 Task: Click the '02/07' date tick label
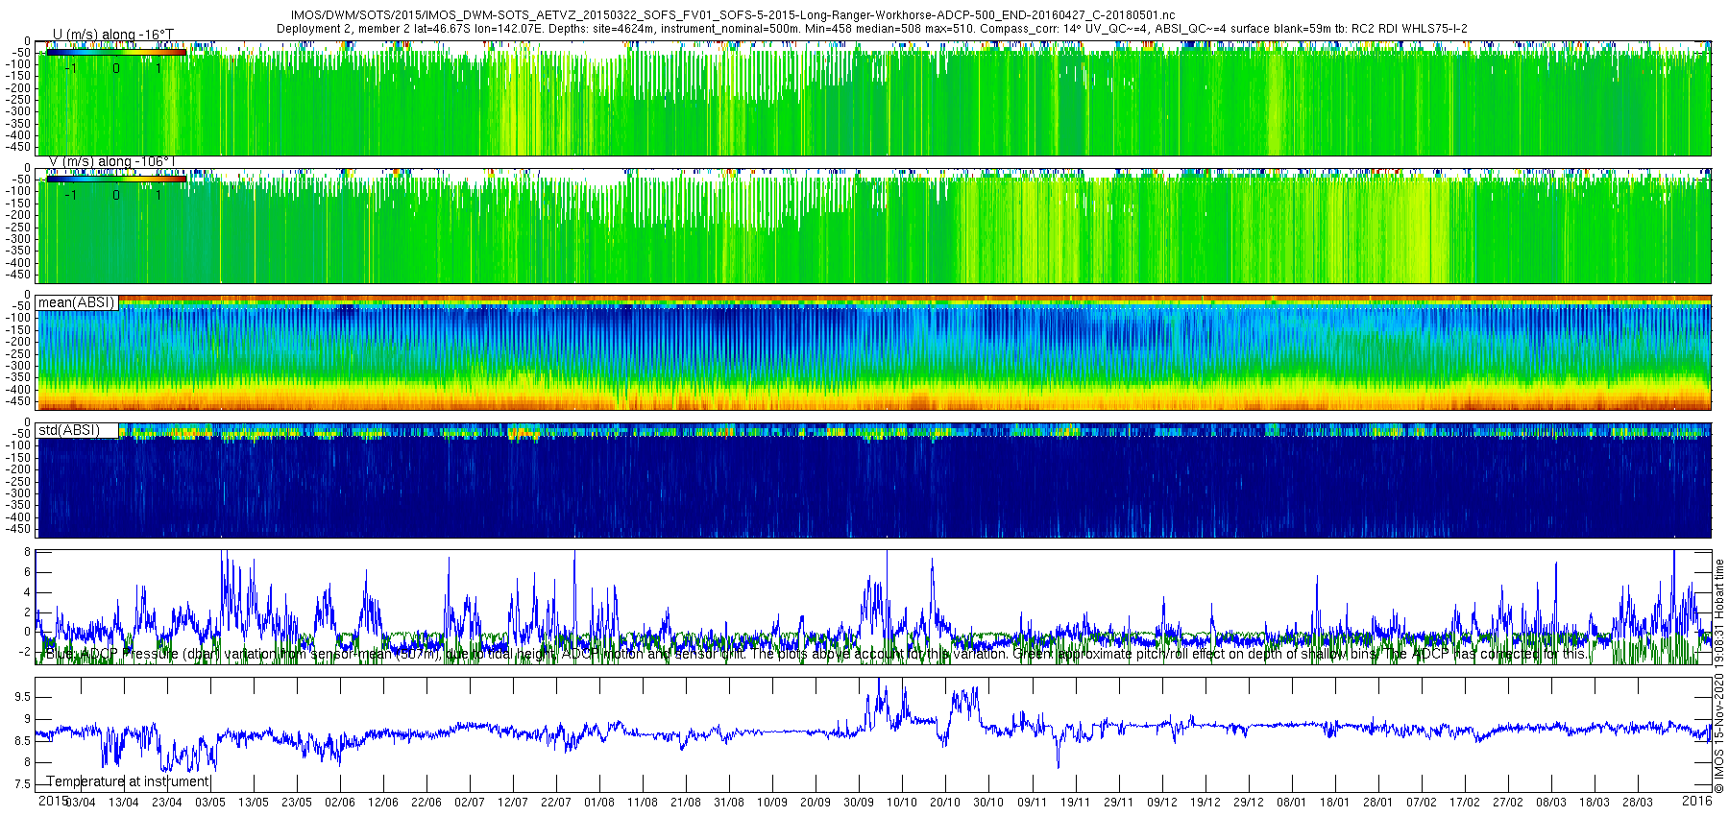point(470,803)
